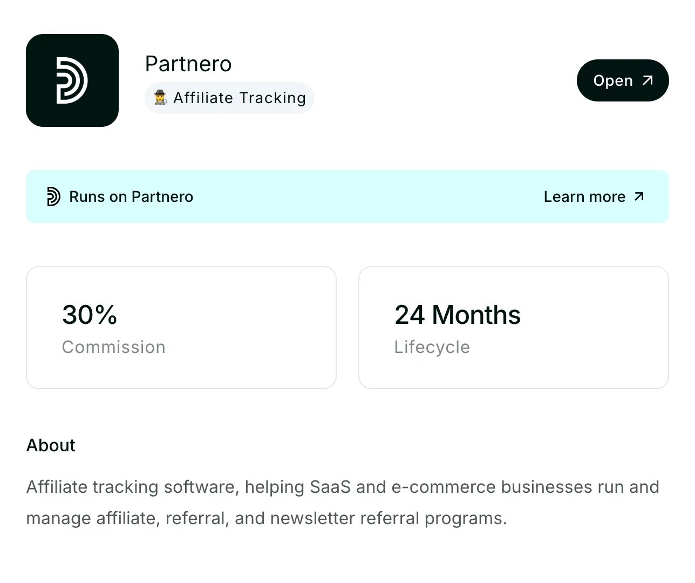Open the Partnero program

click(623, 80)
